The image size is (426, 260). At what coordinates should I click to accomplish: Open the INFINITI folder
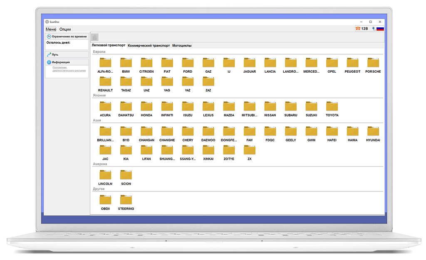[167, 109]
